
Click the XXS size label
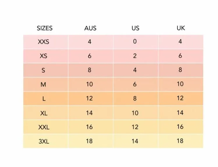coord(44,42)
